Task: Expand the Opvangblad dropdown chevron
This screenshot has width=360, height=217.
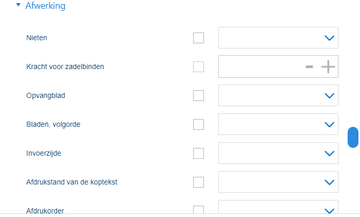Action: pyautogui.click(x=329, y=95)
